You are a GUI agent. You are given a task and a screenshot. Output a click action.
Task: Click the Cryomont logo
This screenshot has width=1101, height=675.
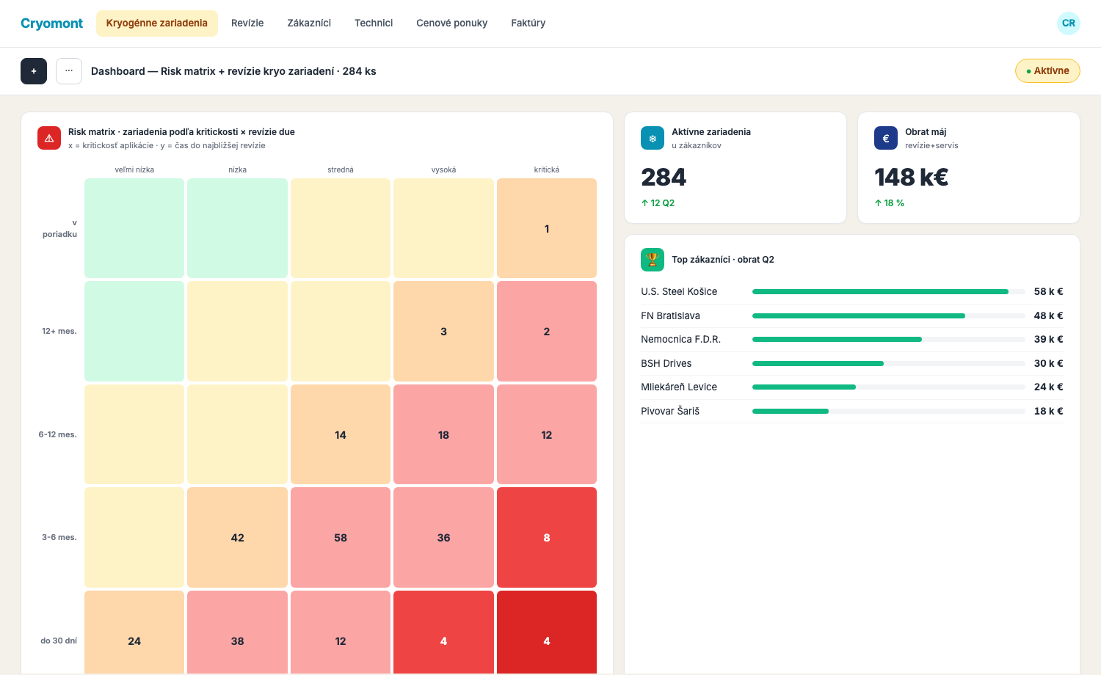[51, 23]
